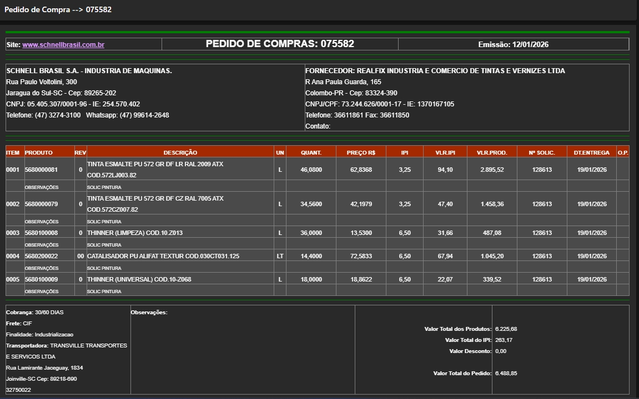Click the DT.ENTREGA column header

591,152
